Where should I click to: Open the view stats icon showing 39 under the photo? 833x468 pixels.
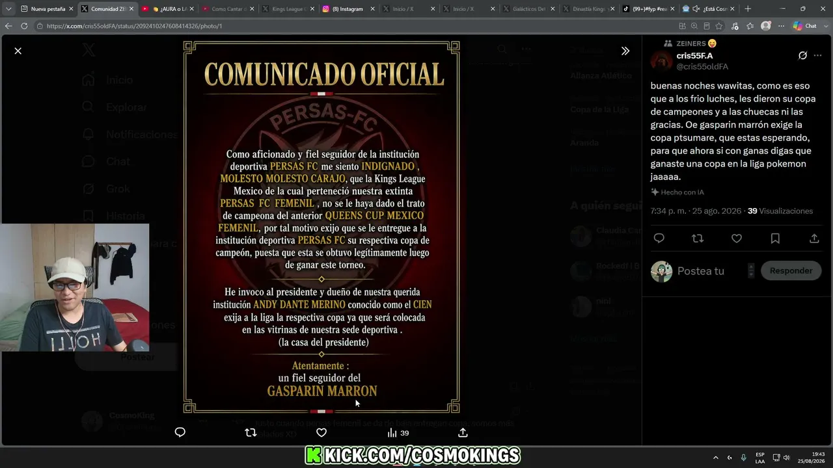[x=398, y=433]
